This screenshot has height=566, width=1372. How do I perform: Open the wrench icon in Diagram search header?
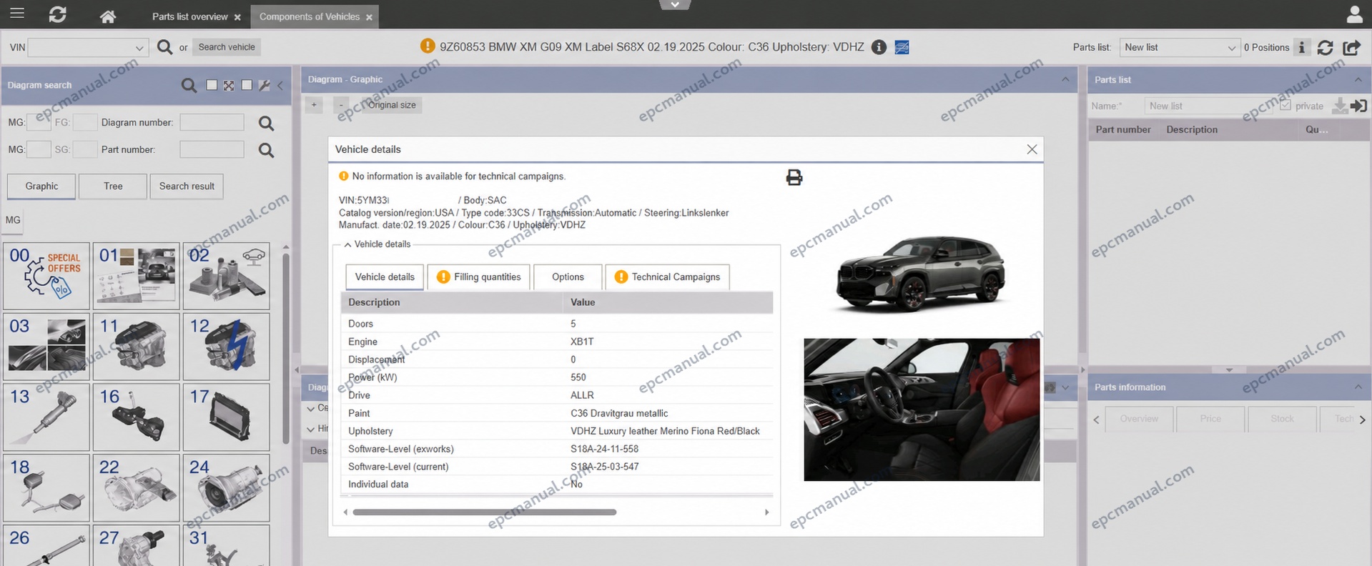pyautogui.click(x=265, y=85)
